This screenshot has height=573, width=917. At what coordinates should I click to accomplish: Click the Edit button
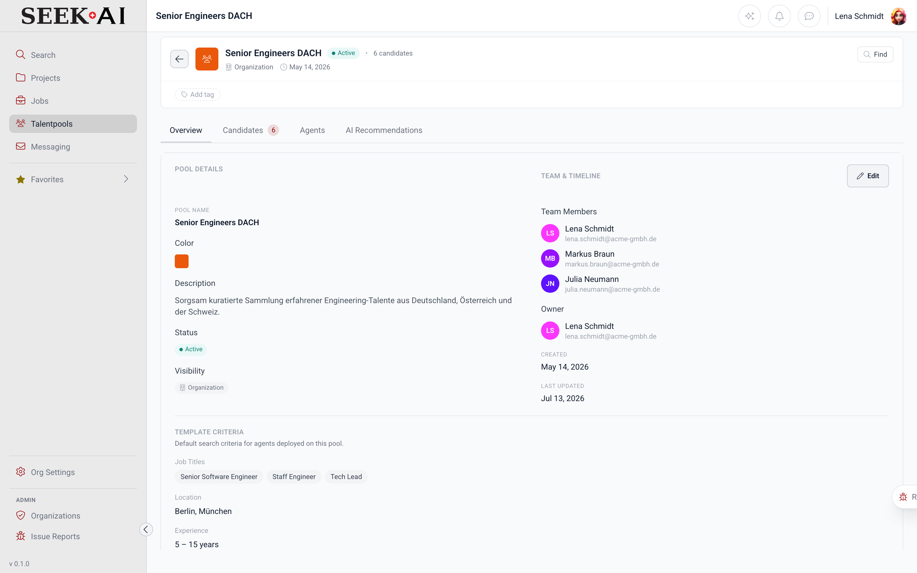[868, 176]
